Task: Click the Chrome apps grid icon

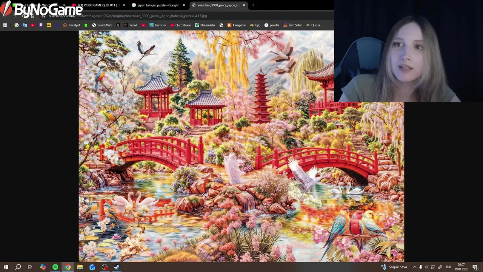Action: pyautogui.click(x=5, y=25)
